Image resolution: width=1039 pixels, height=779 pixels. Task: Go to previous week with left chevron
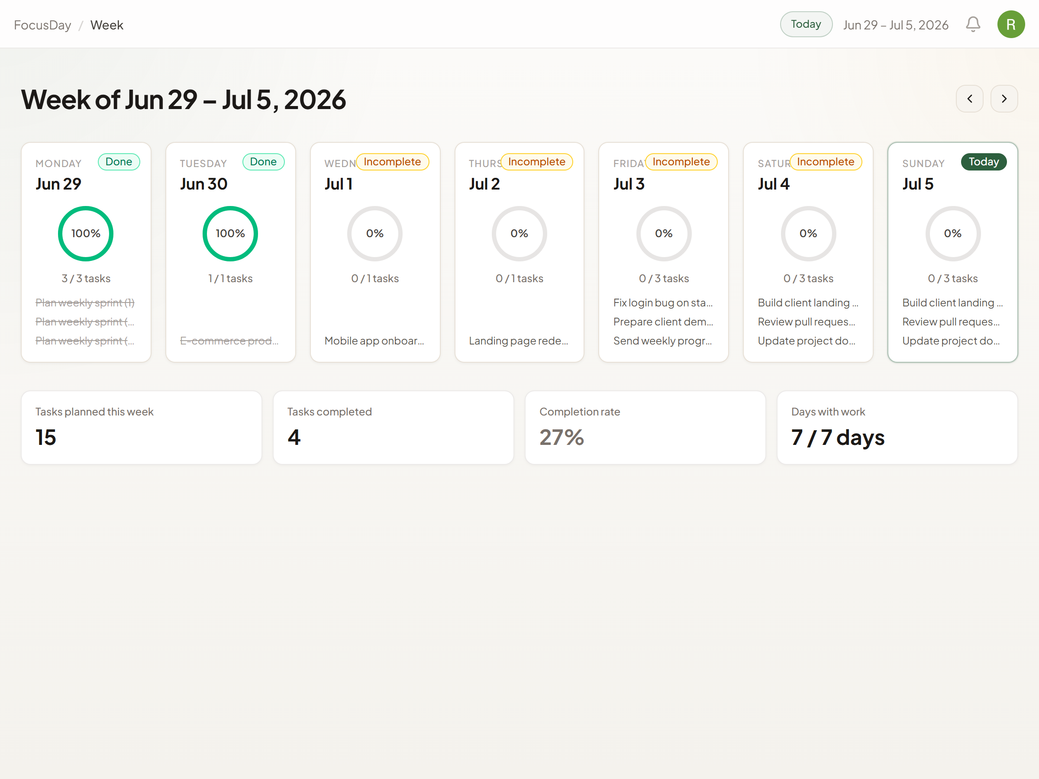tap(969, 99)
